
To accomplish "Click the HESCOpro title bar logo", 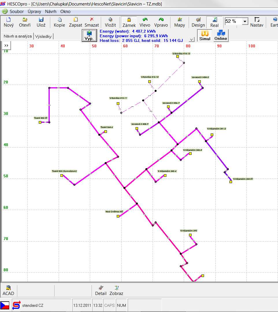I will tap(3, 3).
